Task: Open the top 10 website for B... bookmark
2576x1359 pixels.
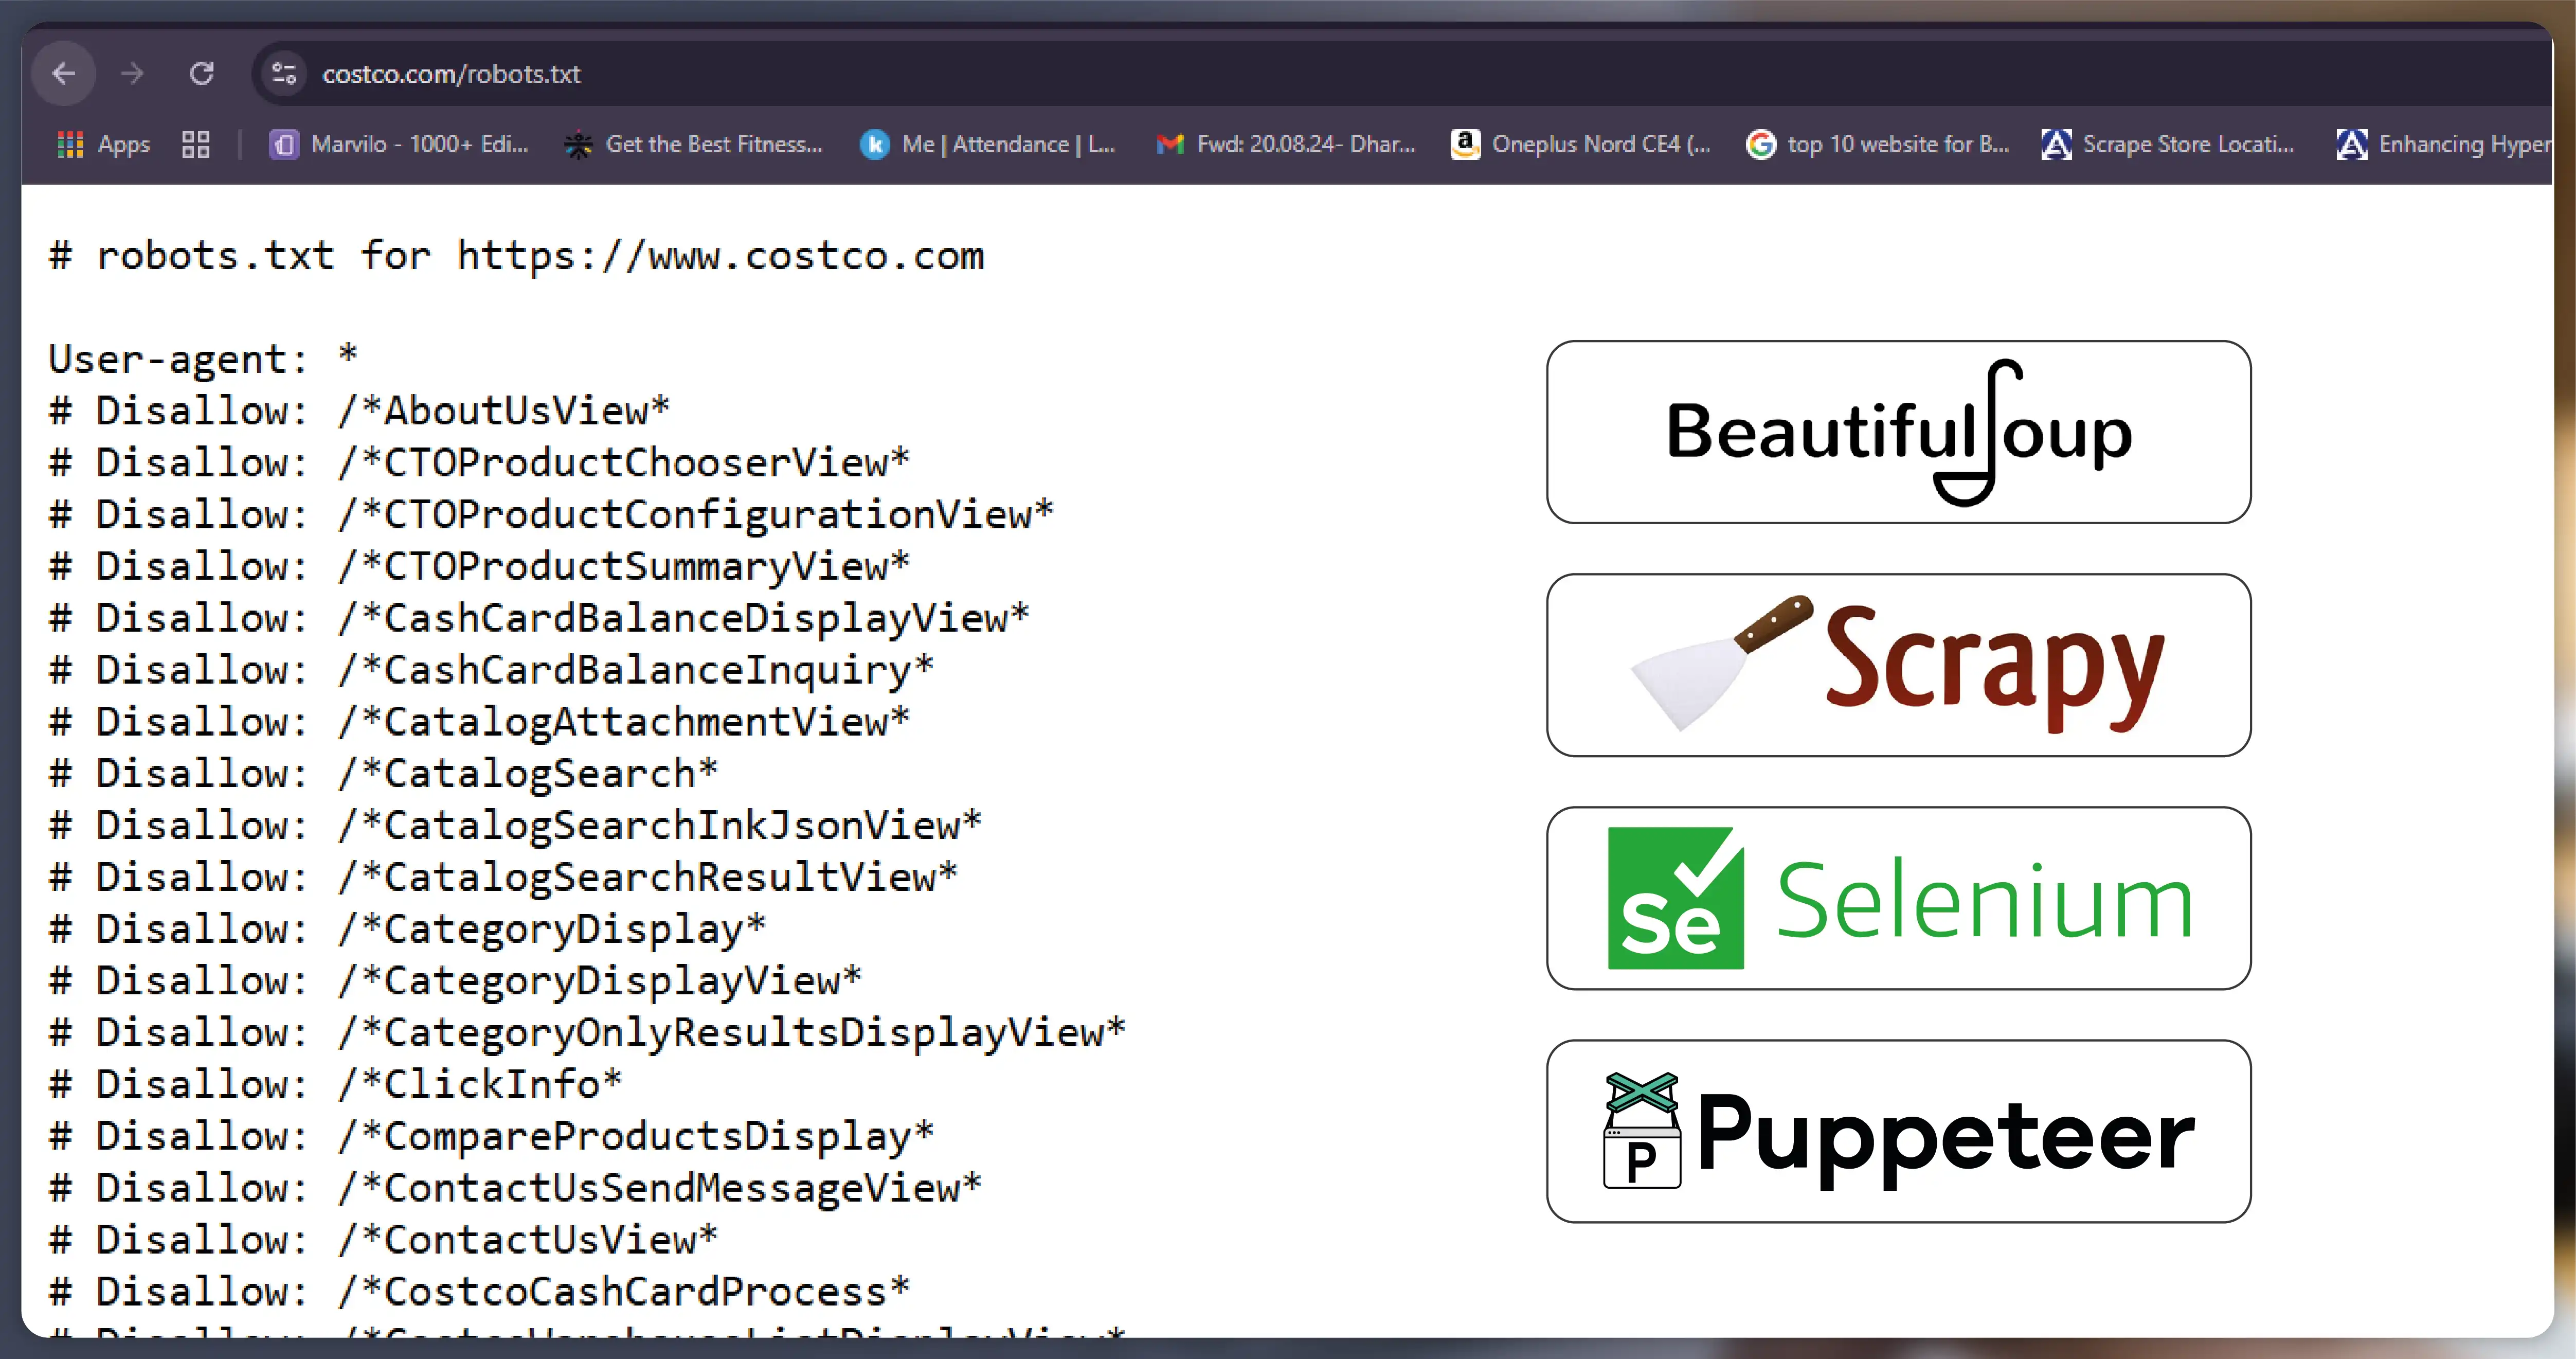Action: point(1878,145)
